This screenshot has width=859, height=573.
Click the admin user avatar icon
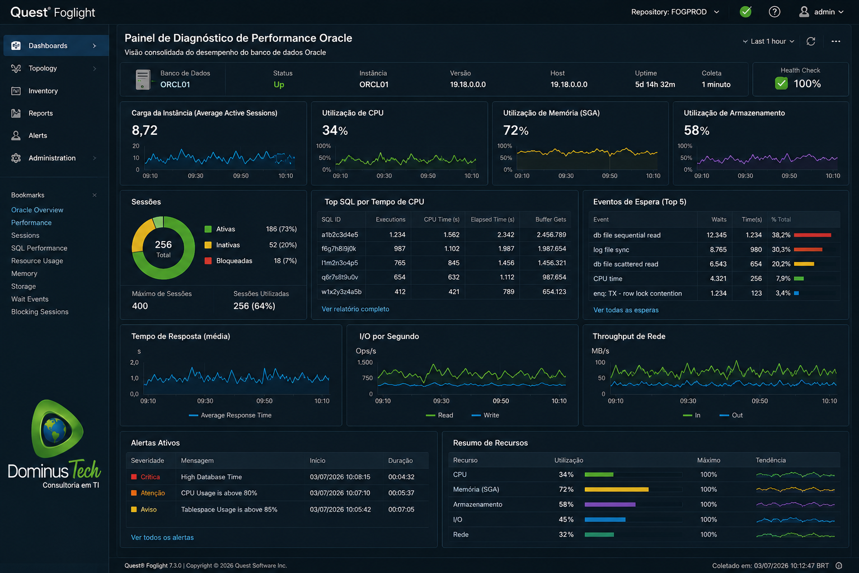[x=804, y=12]
